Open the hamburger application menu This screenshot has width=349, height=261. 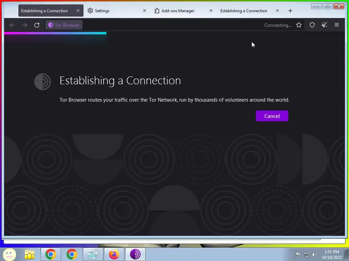336,25
